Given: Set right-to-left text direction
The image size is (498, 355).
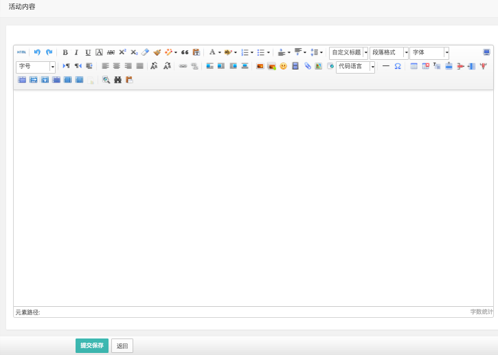Looking at the screenshot, I should tap(78, 66).
